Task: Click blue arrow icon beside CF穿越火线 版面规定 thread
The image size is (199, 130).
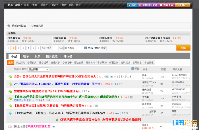Action: [x=10, y=113]
